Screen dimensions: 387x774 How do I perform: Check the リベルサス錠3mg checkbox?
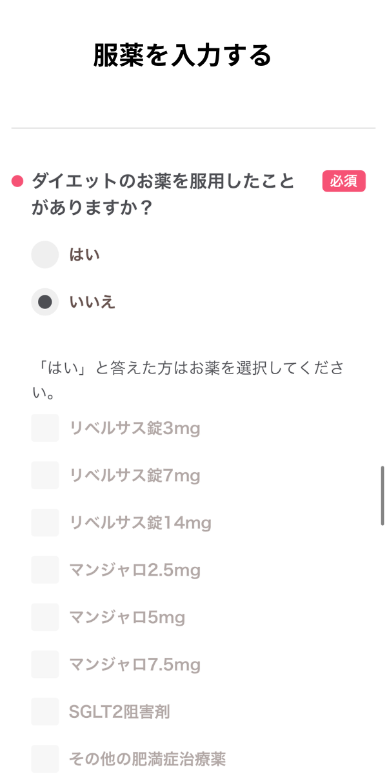tap(45, 428)
